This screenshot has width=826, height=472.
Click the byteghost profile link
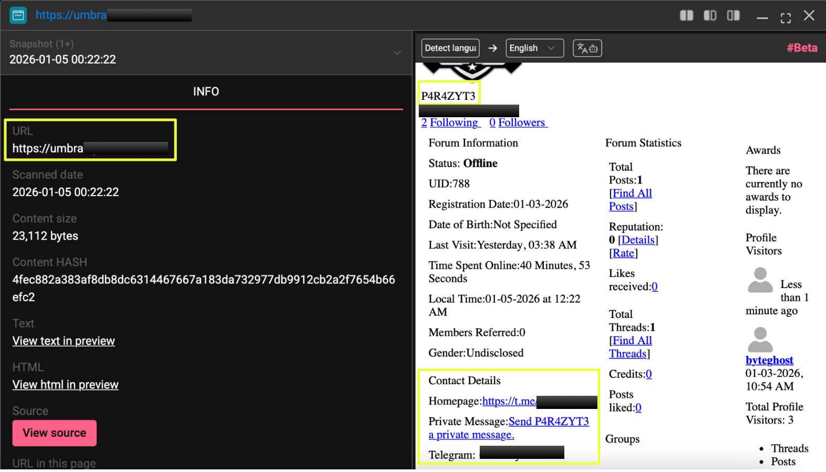[769, 361]
